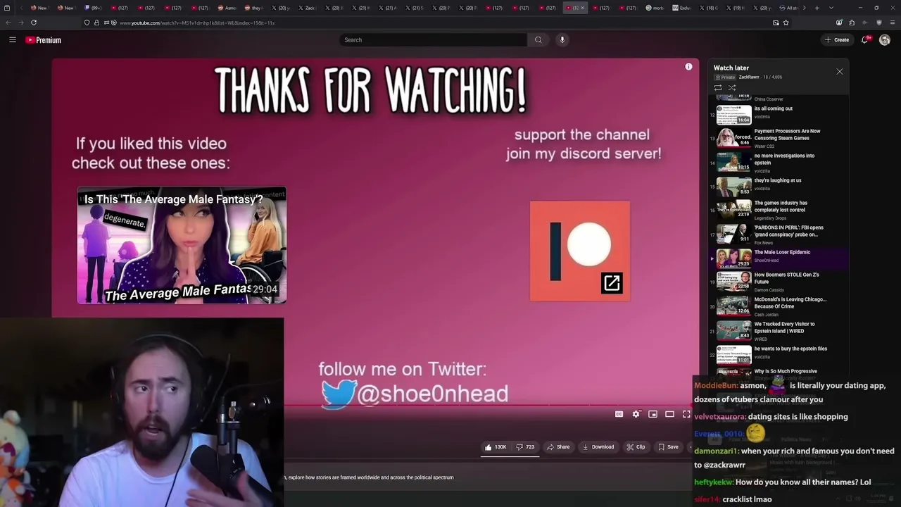Click the Create button in the header
901x507 pixels.
837,40
